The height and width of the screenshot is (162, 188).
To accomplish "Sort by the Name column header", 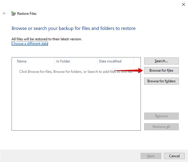I will coord(33,61).
